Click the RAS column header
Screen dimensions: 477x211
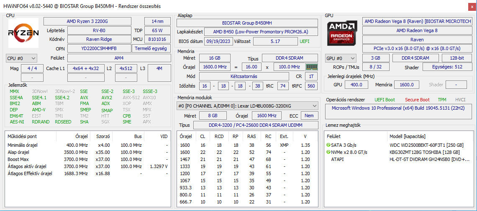(251, 136)
